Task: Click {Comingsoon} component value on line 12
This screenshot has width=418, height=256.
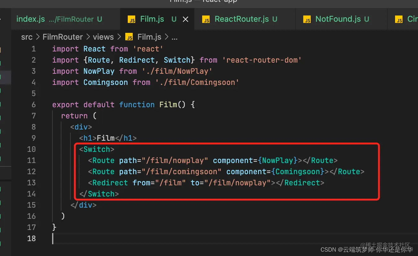Action: pyautogui.click(x=298, y=172)
